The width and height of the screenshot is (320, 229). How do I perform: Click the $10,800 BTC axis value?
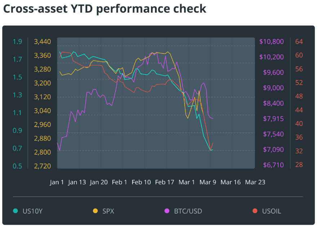coord(271,42)
